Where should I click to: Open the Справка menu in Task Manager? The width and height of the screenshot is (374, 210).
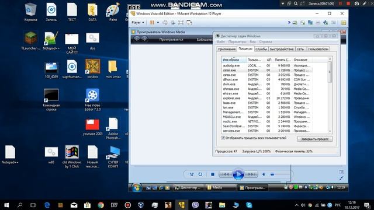(x=265, y=41)
